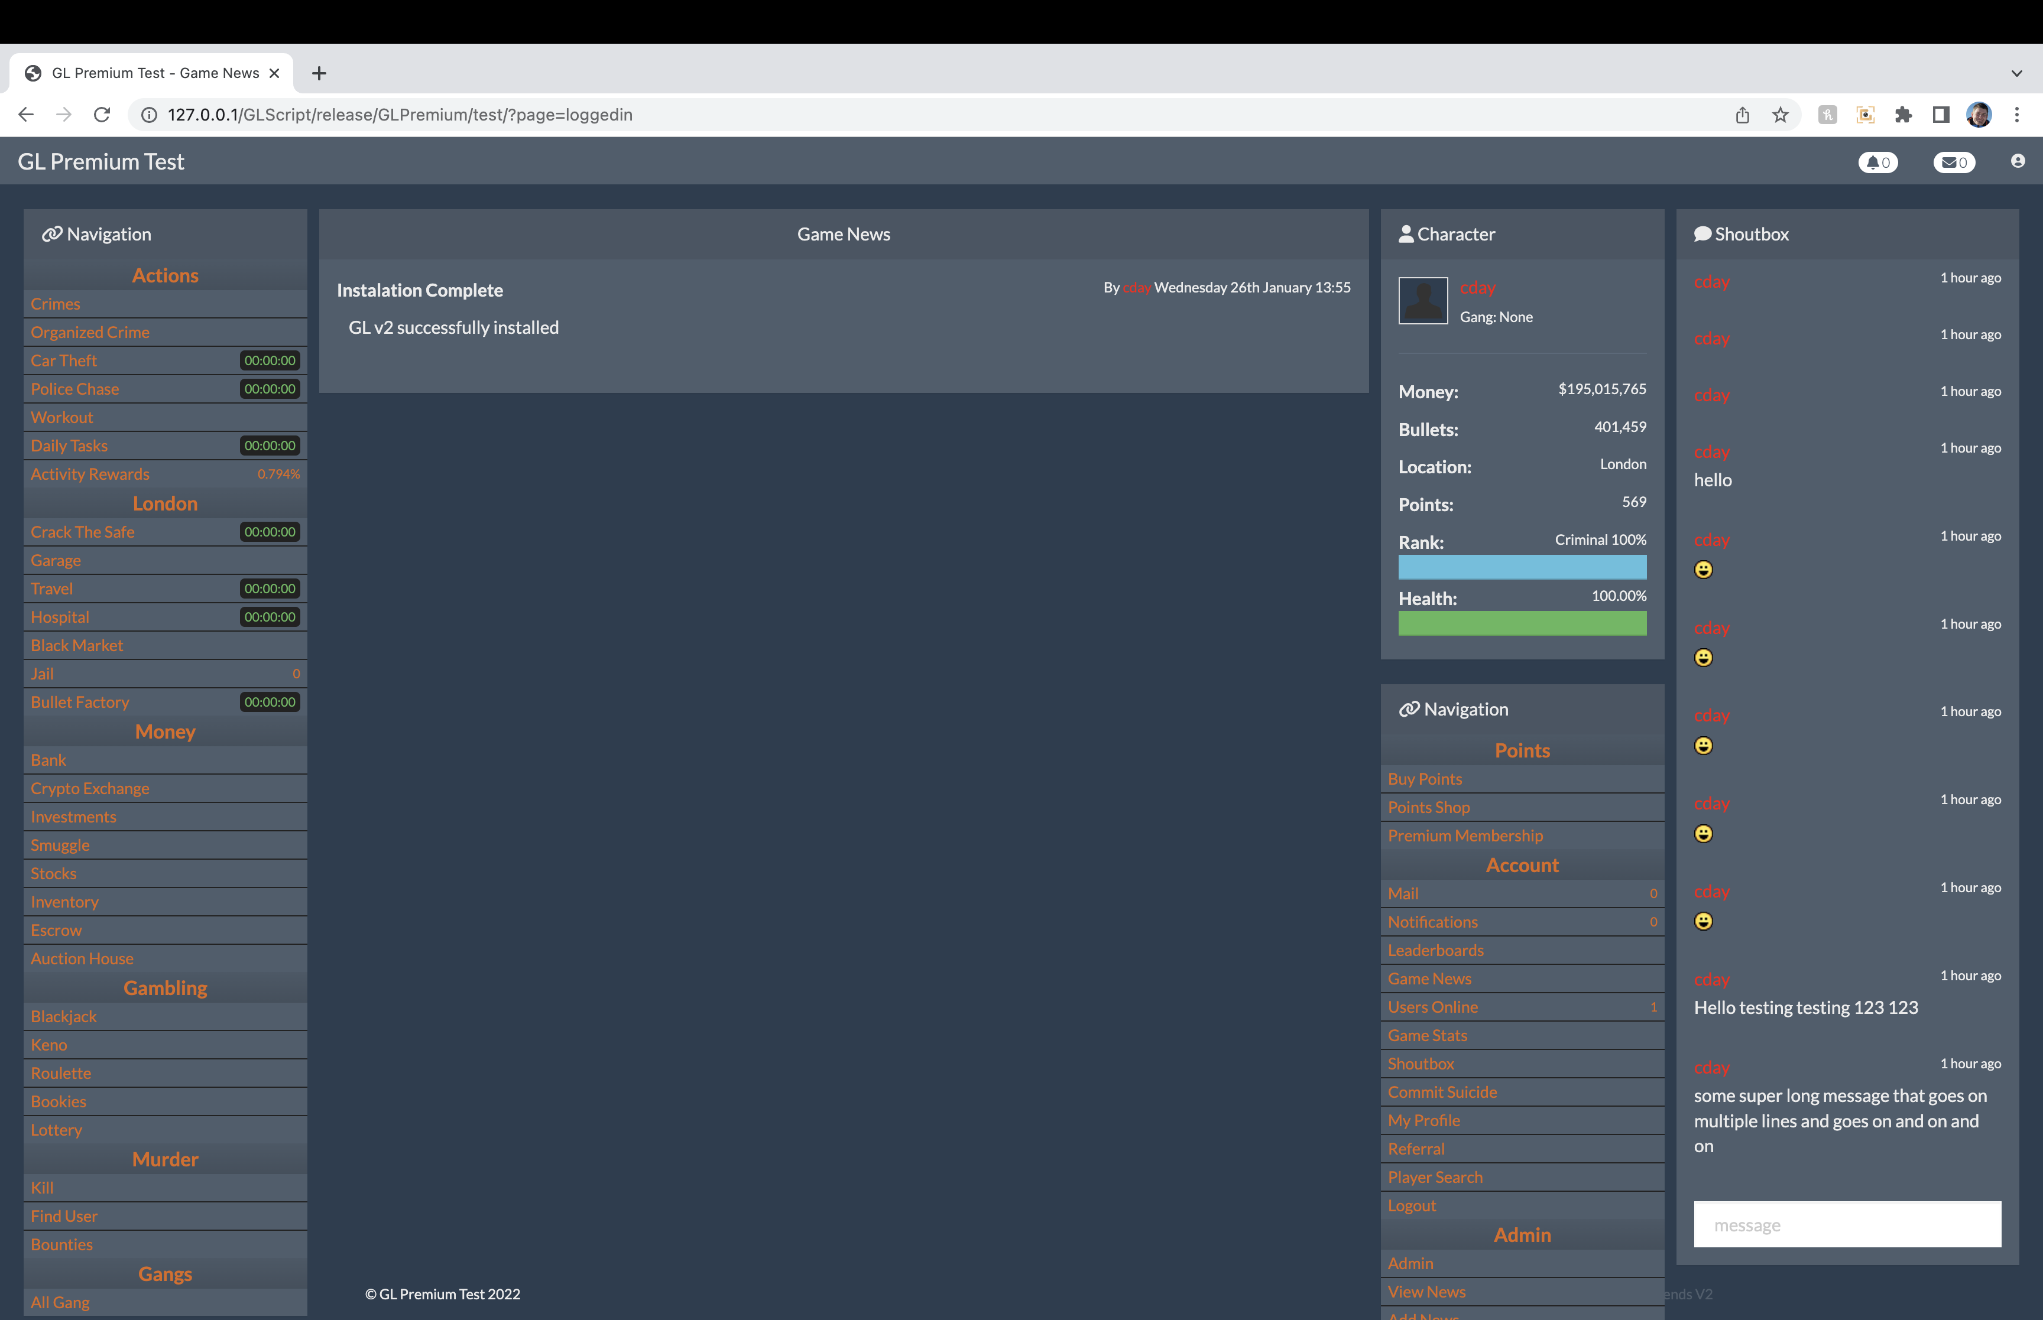Click the character avatar thumbnail
This screenshot has width=2043, height=1320.
(x=1423, y=300)
